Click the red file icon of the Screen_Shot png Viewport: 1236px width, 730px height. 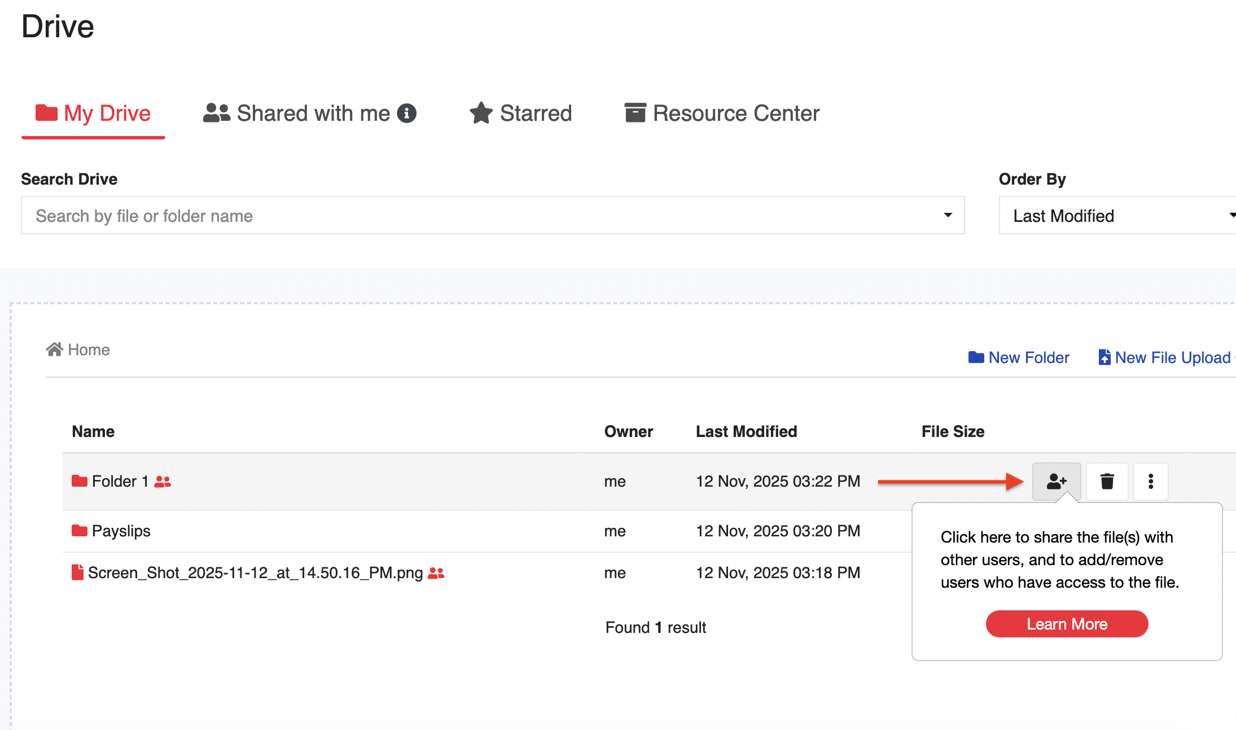78,572
